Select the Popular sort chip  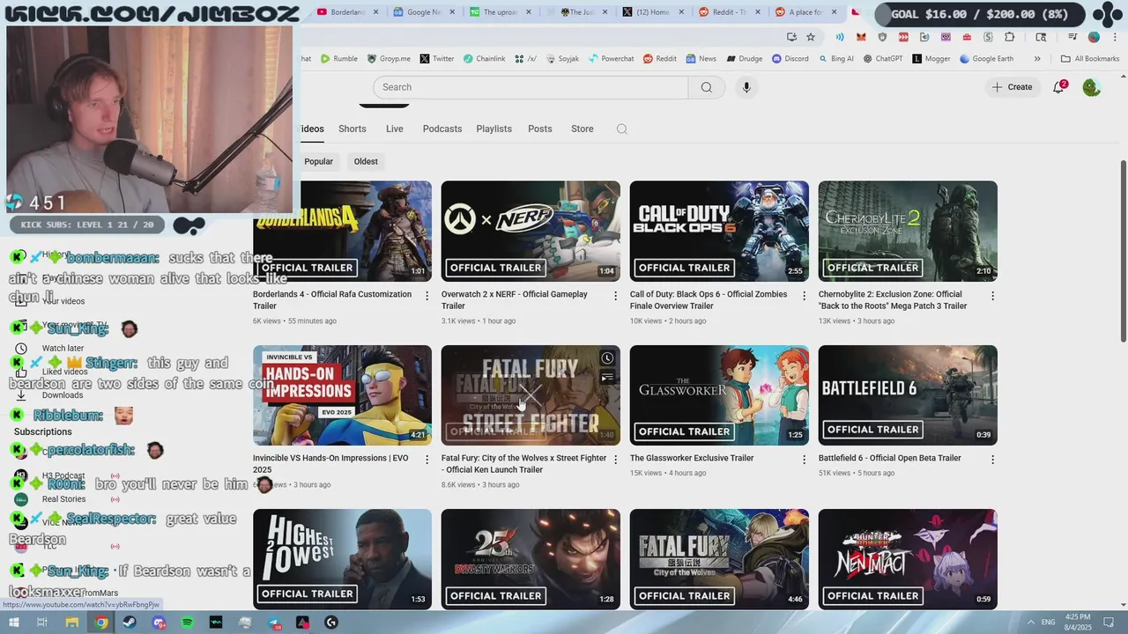click(318, 161)
